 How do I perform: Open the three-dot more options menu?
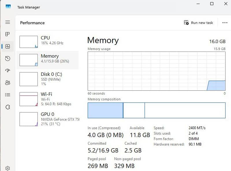coord(225,23)
